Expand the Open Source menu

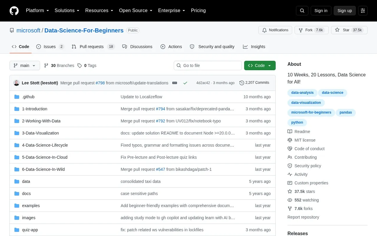136,11
